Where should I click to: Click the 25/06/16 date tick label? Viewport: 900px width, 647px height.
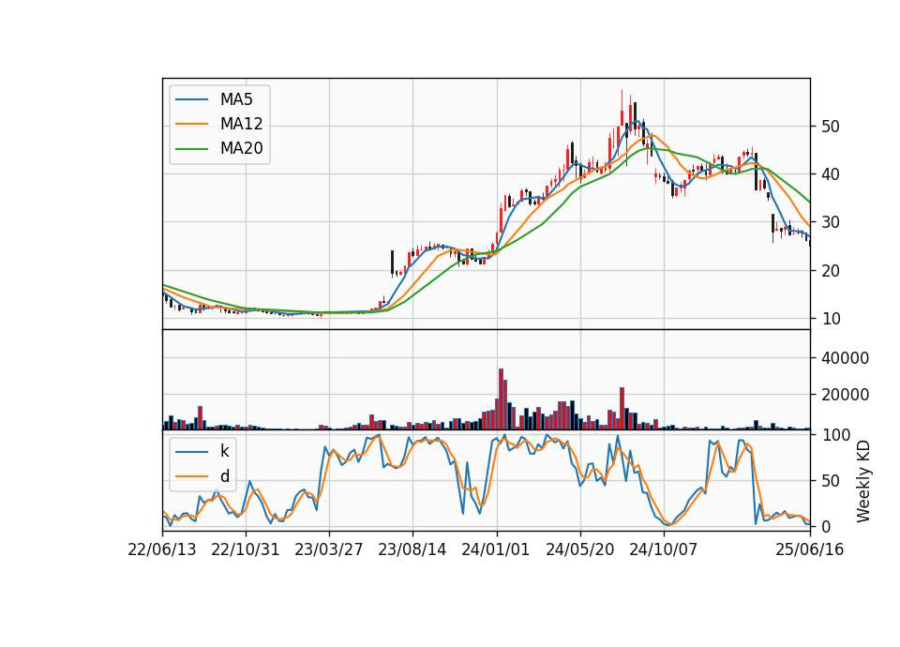pyautogui.click(x=809, y=549)
